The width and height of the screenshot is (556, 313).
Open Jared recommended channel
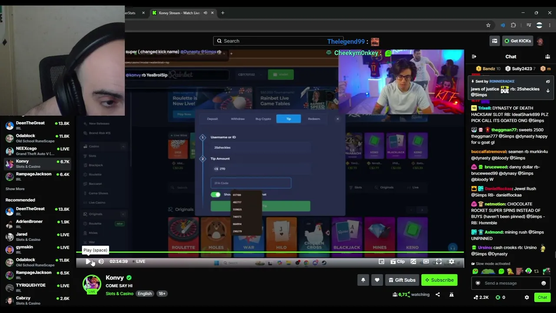click(37, 236)
